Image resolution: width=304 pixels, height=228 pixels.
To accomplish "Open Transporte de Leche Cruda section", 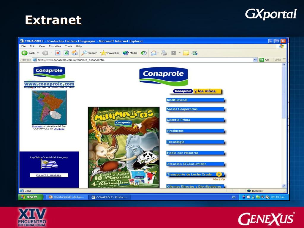I will click(195, 175).
